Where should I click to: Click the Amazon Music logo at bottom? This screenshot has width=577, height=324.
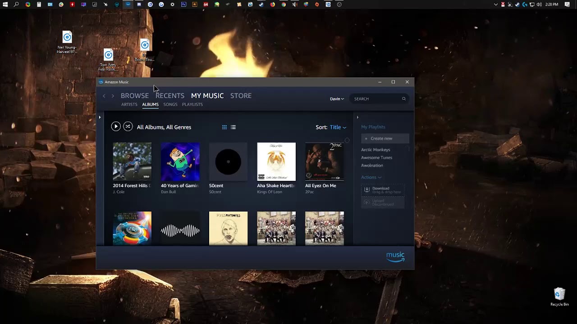point(395,257)
